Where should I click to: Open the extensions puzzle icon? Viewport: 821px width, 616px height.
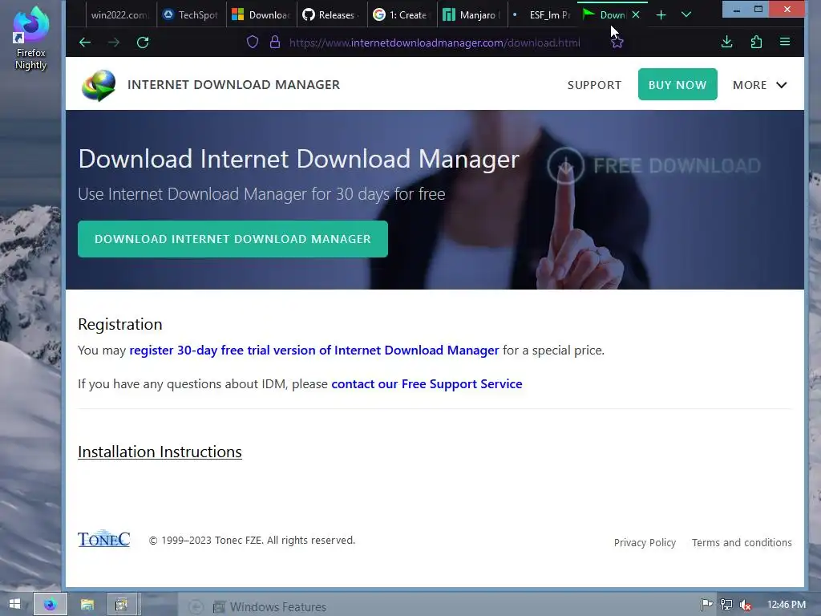[x=756, y=42]
